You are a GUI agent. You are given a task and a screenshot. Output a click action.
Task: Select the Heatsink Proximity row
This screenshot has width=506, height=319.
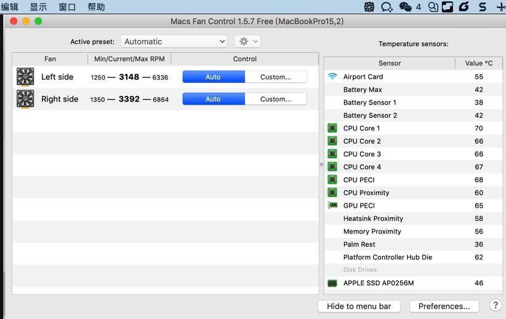(414, 218)
